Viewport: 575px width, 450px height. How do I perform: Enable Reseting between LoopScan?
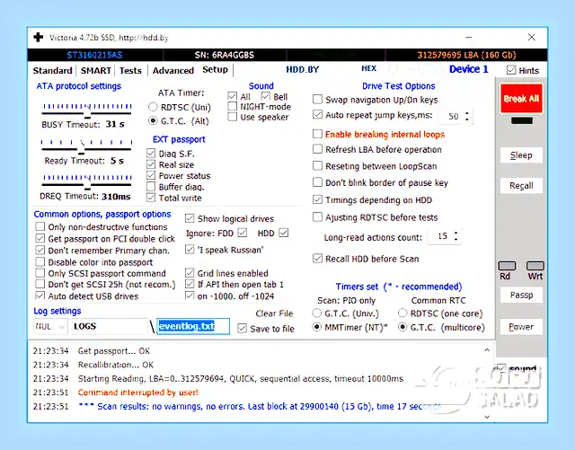[x=317, y=166]
